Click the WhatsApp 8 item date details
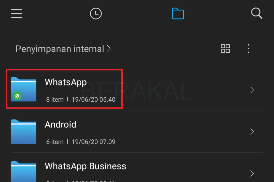 tap(81, 100)
